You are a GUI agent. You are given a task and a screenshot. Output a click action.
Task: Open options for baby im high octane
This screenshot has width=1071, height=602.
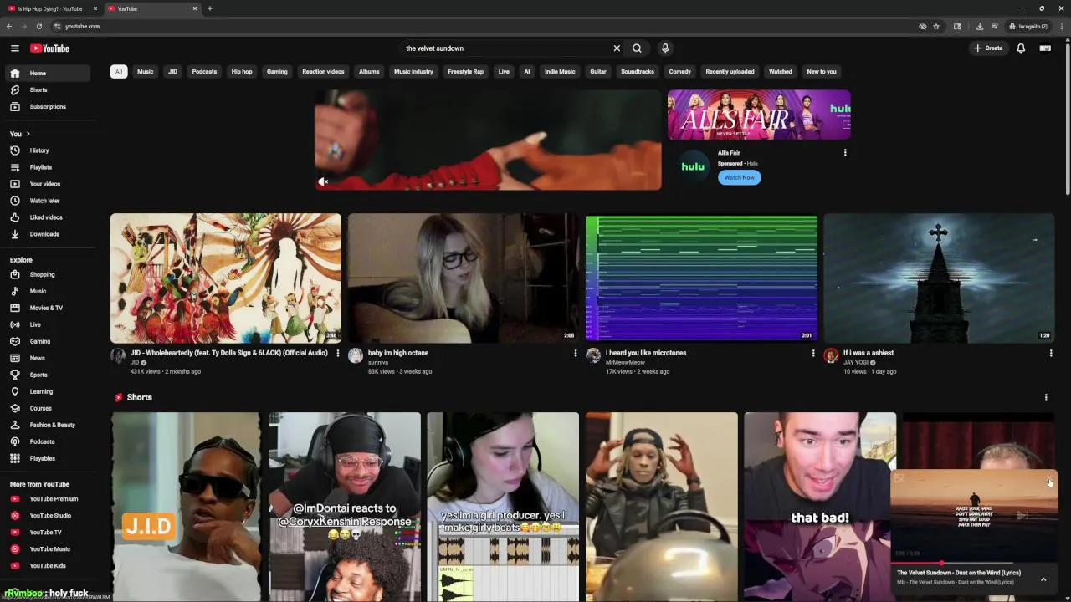click(576, 354)
